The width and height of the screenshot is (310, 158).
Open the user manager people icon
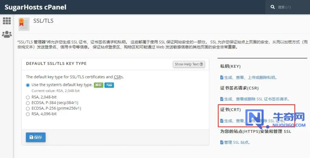7,34
